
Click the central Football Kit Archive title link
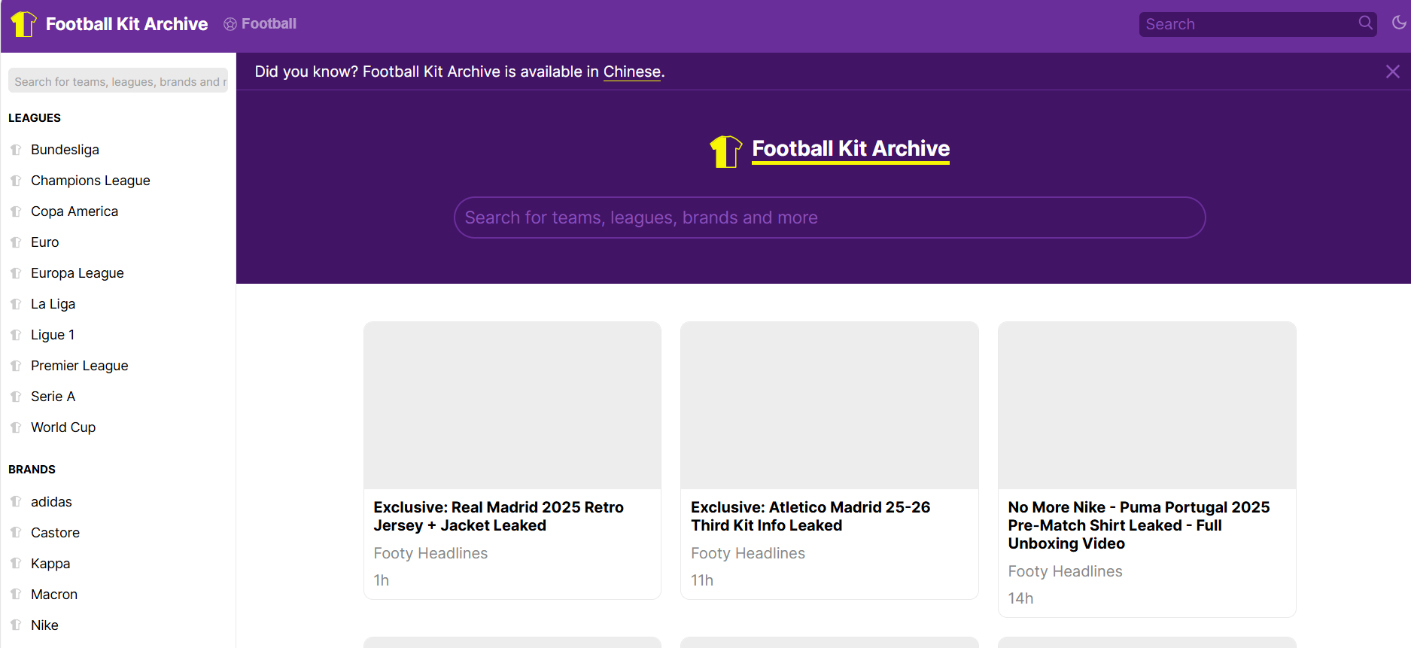[x=850, y=149]
